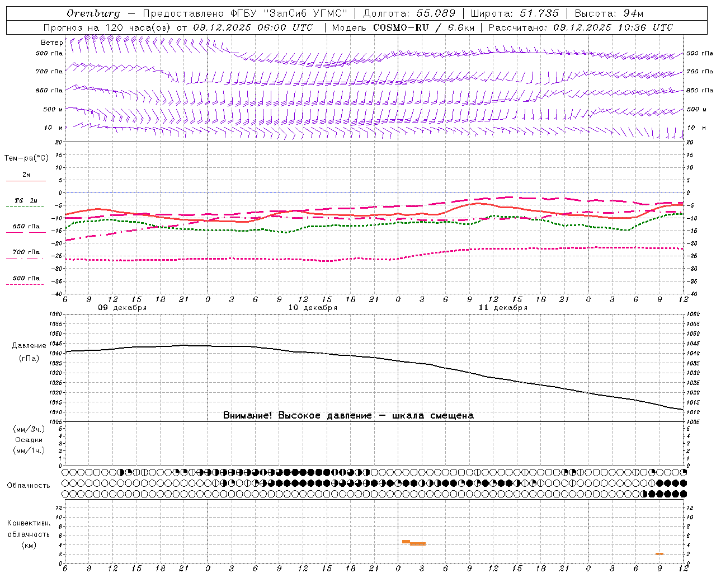Click the pink dashed 500 гПа temperature legend line

tap(25, 284)
